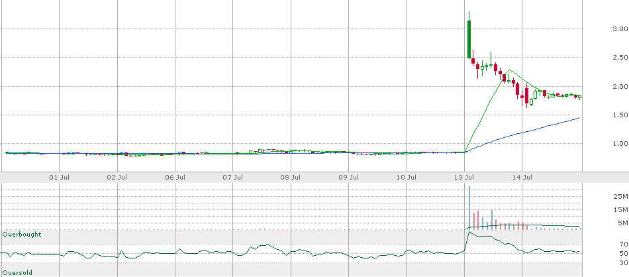629x277 pixels.
Task: Click the 1.00 price axis label
Action: click(620, 143)
